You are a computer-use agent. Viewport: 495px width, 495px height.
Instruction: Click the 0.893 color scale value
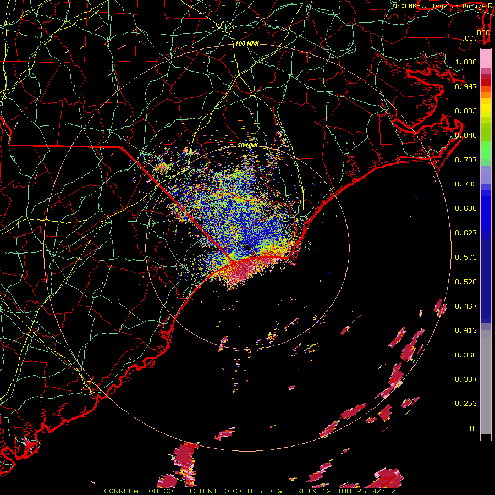coord(466,111)
